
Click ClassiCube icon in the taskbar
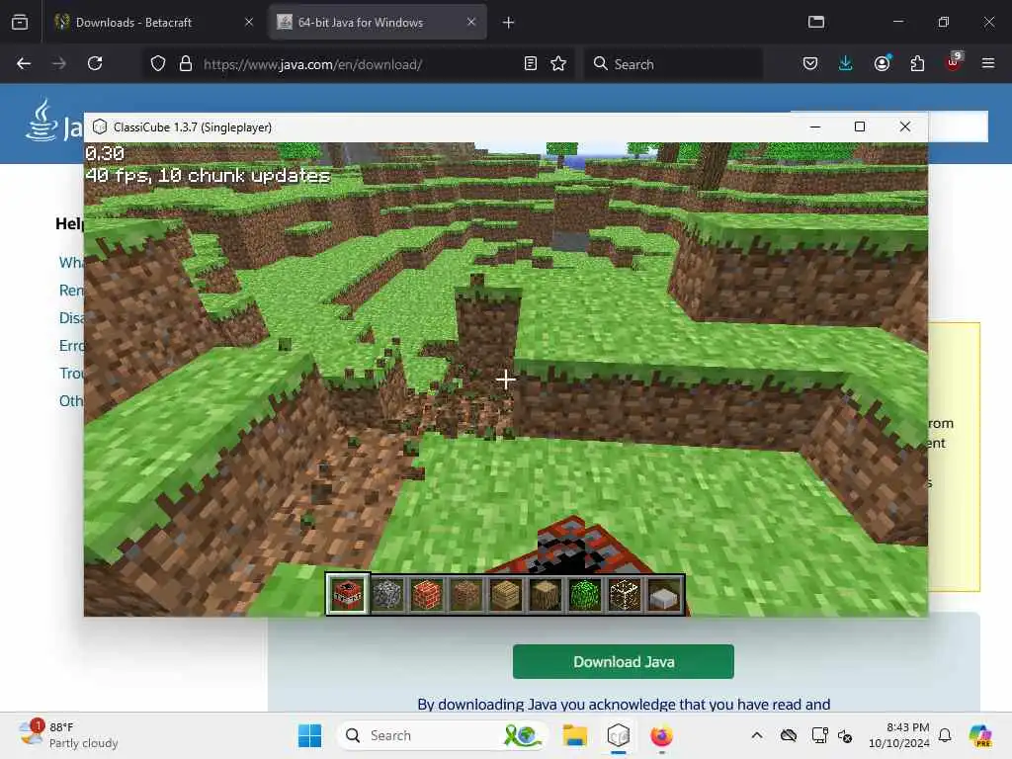[x=619, y=735]
